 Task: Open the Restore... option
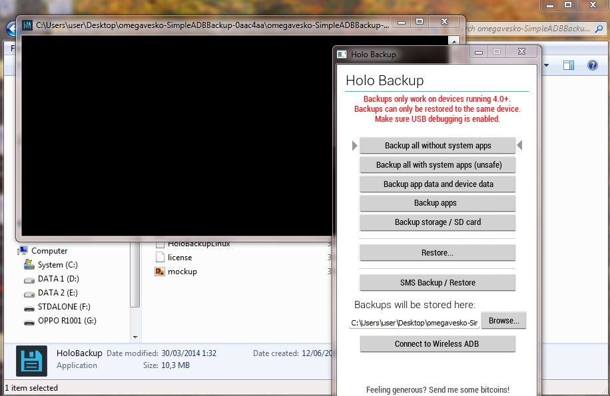coord(438,253)
